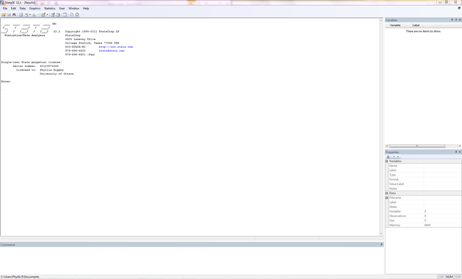Click the Variables panel horizontal scrollbar thumb
The image size is (462, 279).
(417, 146)
